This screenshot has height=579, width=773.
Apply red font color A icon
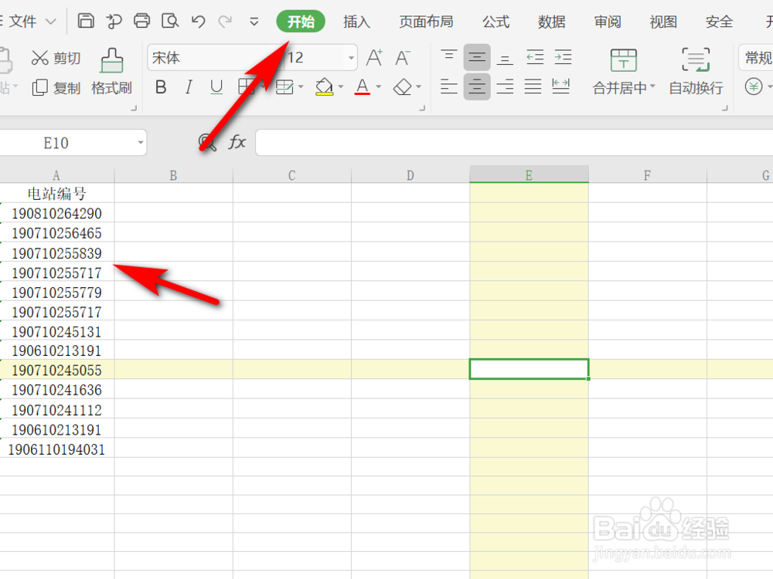click(363, 87)
